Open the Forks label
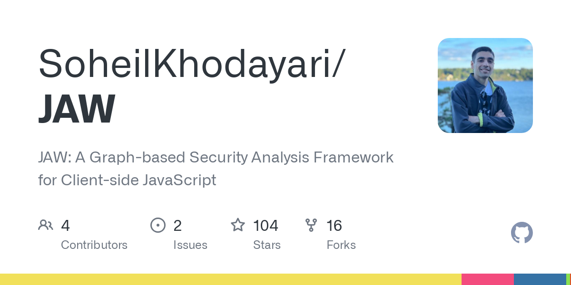This screenshot has height=285, width=571. coord(341,245)
